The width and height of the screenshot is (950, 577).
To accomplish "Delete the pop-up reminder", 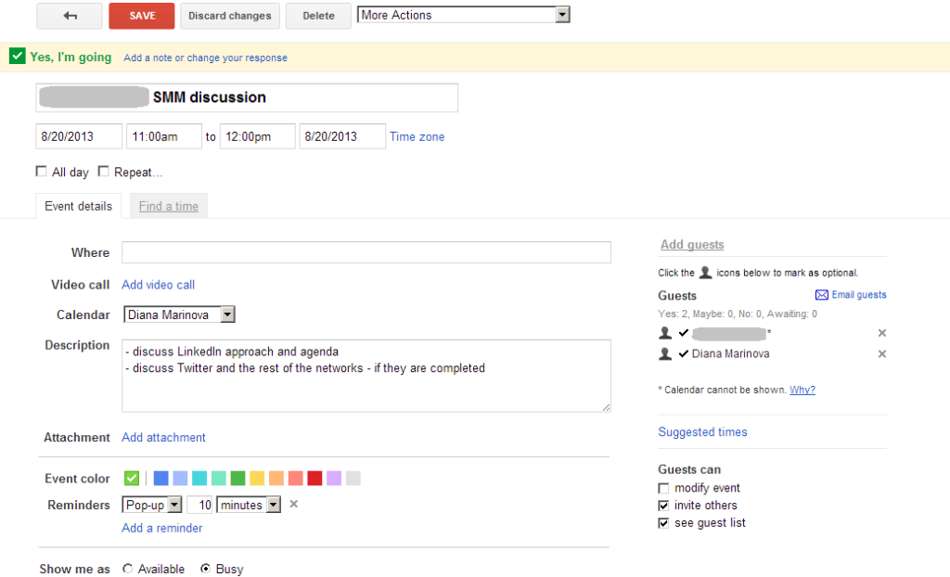I will pos(293,505).
